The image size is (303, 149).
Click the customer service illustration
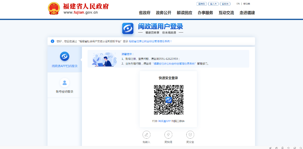[105, 59]
